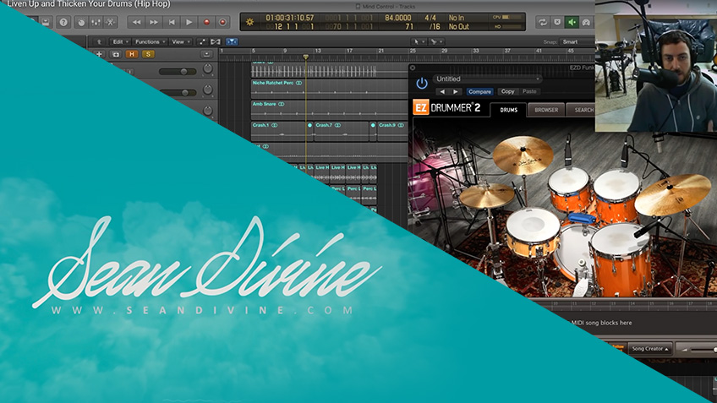
Task: Click the first track pan knob
Action: (208, 68)
